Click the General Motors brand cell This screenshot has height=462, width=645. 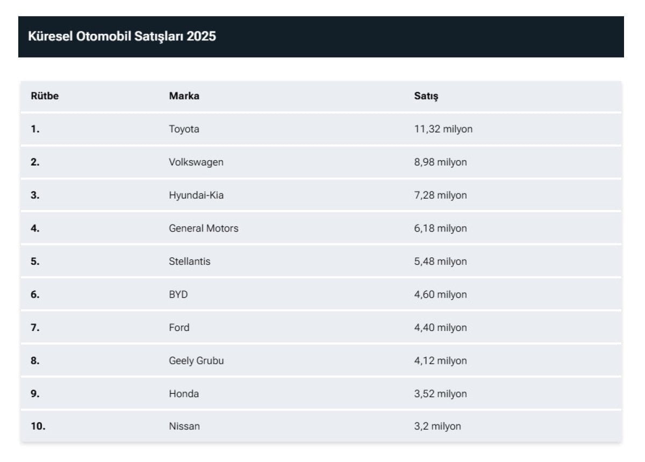[203, 228]
